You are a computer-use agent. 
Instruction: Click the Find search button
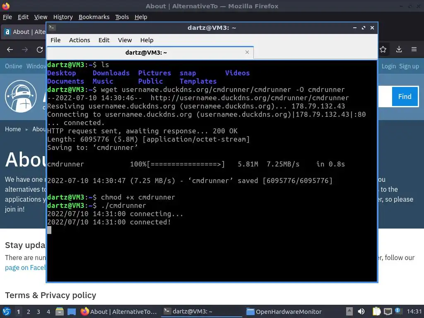[x=405, y=96]
